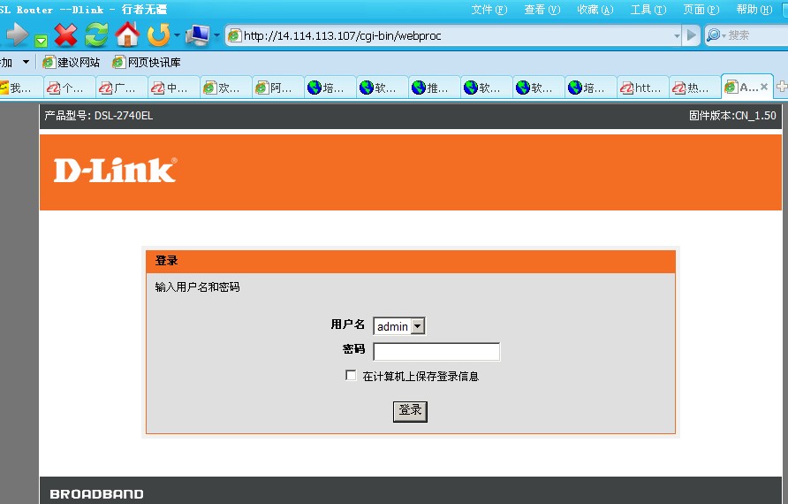This screenshot has height=504, width=788.
Task: Click the Forward navigation arrow
Action: pyautogui.click(x=17, y=35)
